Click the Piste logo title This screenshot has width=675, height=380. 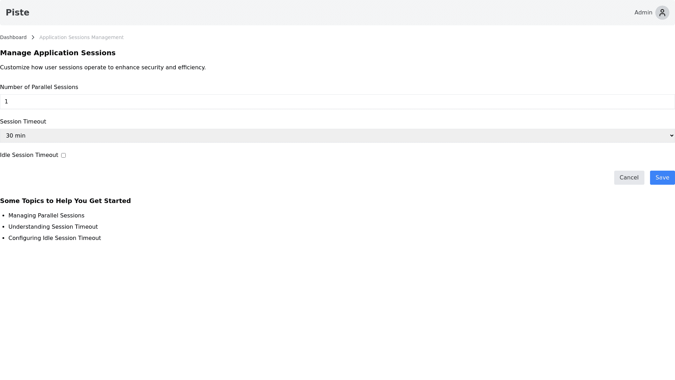[18, 13]
